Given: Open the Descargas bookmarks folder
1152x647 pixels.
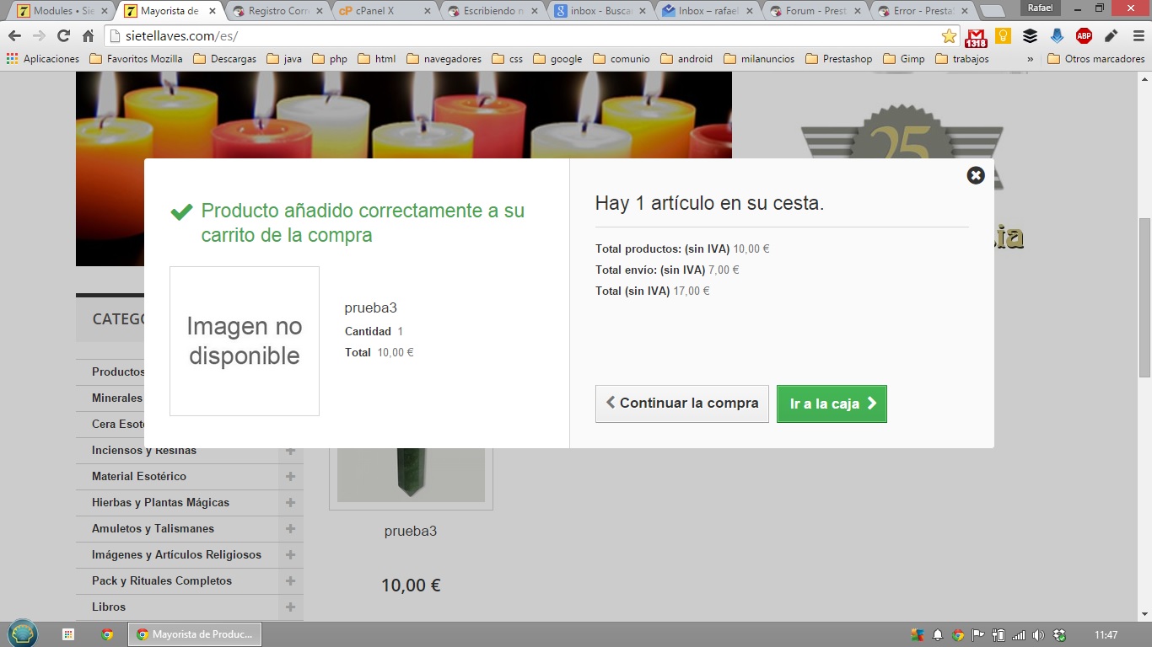Looking at the screenshot, I should 224,59.
